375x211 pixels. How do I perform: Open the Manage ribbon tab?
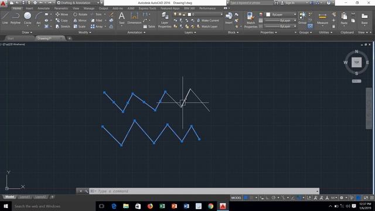[x=88, y=8]
